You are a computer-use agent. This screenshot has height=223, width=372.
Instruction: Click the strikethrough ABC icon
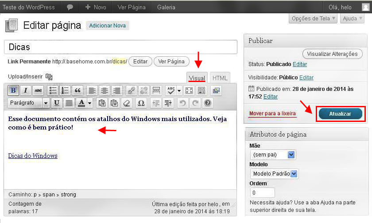(38, 90)
